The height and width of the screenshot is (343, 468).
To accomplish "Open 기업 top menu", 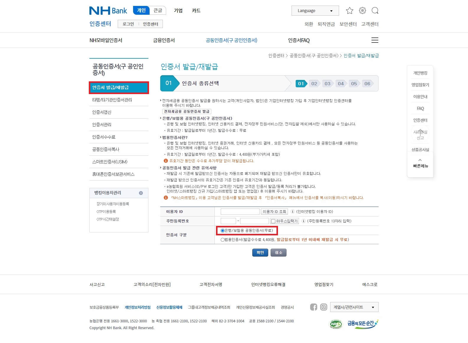I will (x=178, y=11).
